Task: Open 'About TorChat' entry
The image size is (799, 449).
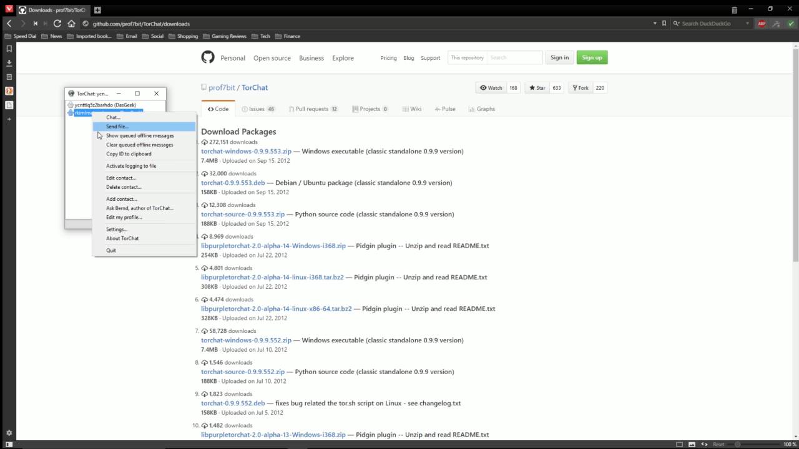Action: click(144, 238)
